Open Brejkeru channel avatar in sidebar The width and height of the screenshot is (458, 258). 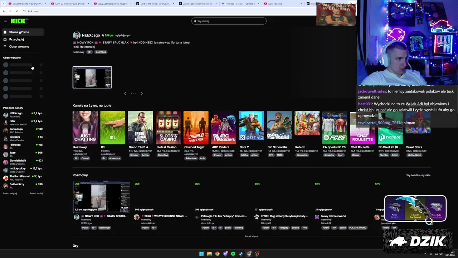(x=6, y=138)
